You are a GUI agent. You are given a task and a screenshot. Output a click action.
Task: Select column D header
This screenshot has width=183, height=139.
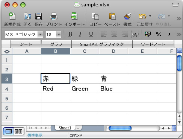pos(113,51)
